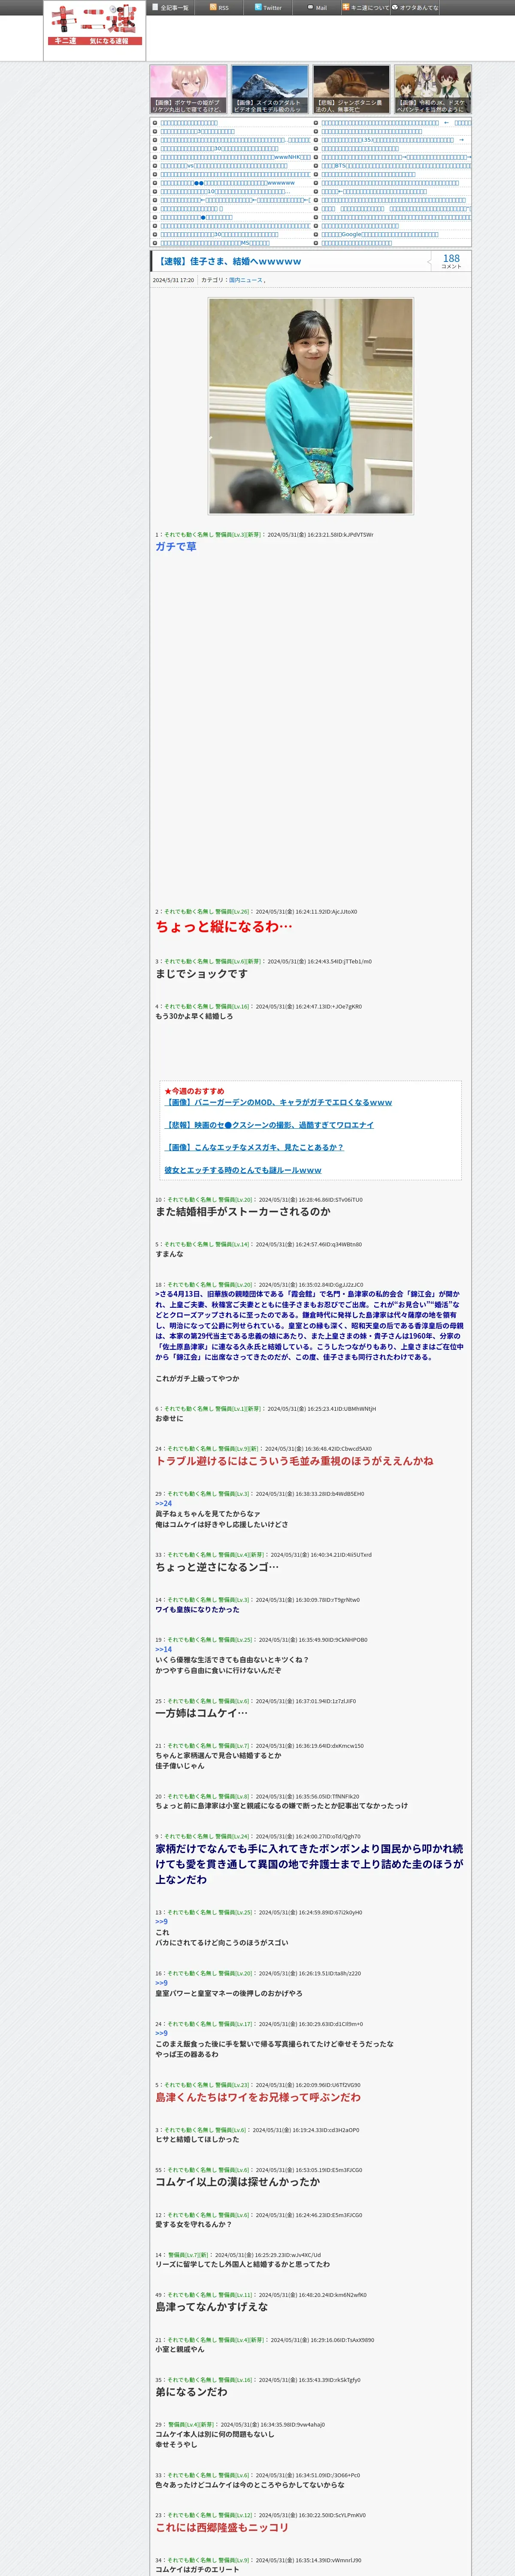Open the anime blonde girl thumbnail
515x2576 pixels.
[189, 89]
